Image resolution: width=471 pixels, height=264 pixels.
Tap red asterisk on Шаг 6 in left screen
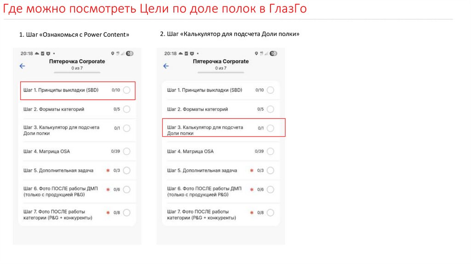pos(108,189)
